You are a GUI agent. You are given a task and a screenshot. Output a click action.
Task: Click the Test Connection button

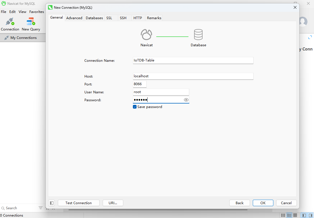tap(78, 203)
